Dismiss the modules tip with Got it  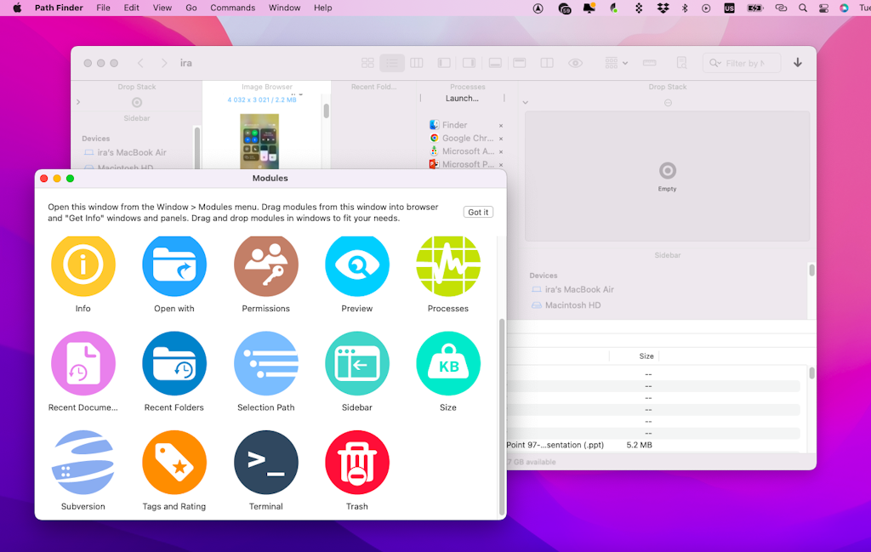(x=477, y=212)
